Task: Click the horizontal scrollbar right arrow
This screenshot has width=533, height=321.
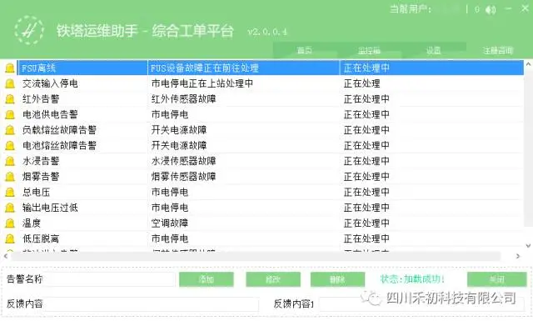Action: 518,256
